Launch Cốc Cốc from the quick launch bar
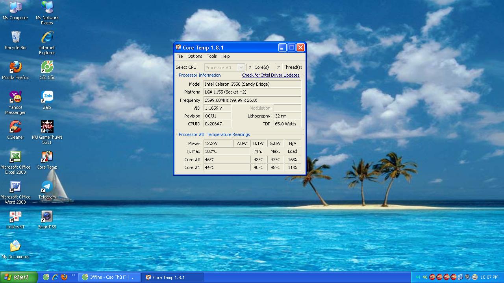The width and height of the screenshot is (504, 283). point(46,277)
